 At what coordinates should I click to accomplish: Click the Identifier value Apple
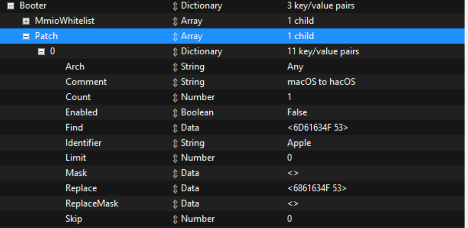[x=299, y=143]
